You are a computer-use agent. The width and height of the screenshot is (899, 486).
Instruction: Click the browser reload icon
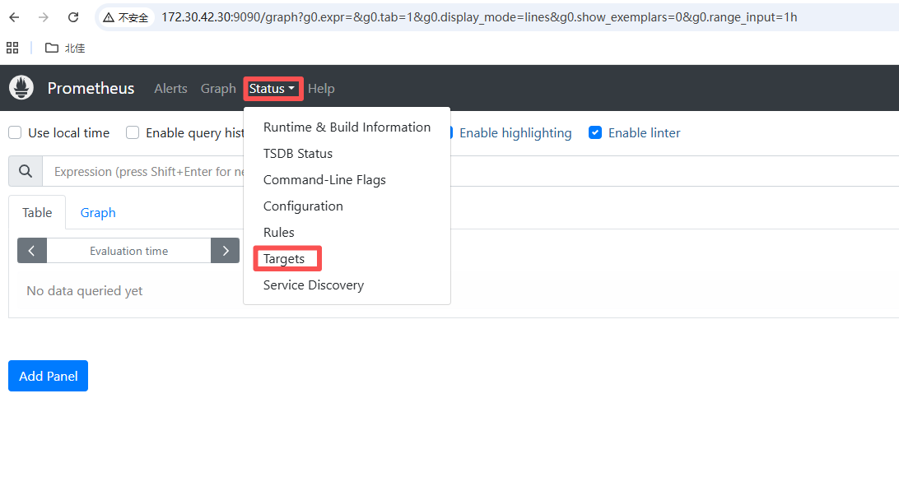pyautogui.click(x=73, y=17)
